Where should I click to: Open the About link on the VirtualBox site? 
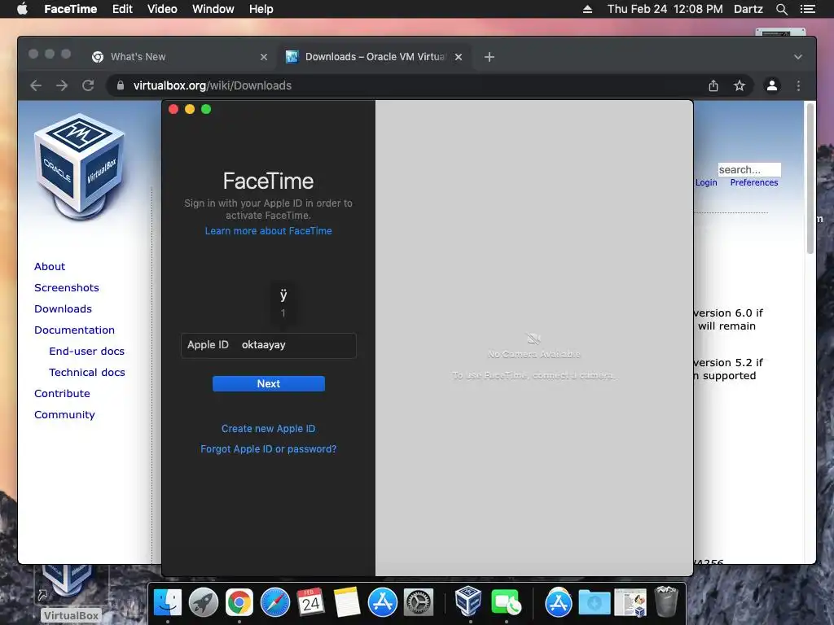(50, 266)
